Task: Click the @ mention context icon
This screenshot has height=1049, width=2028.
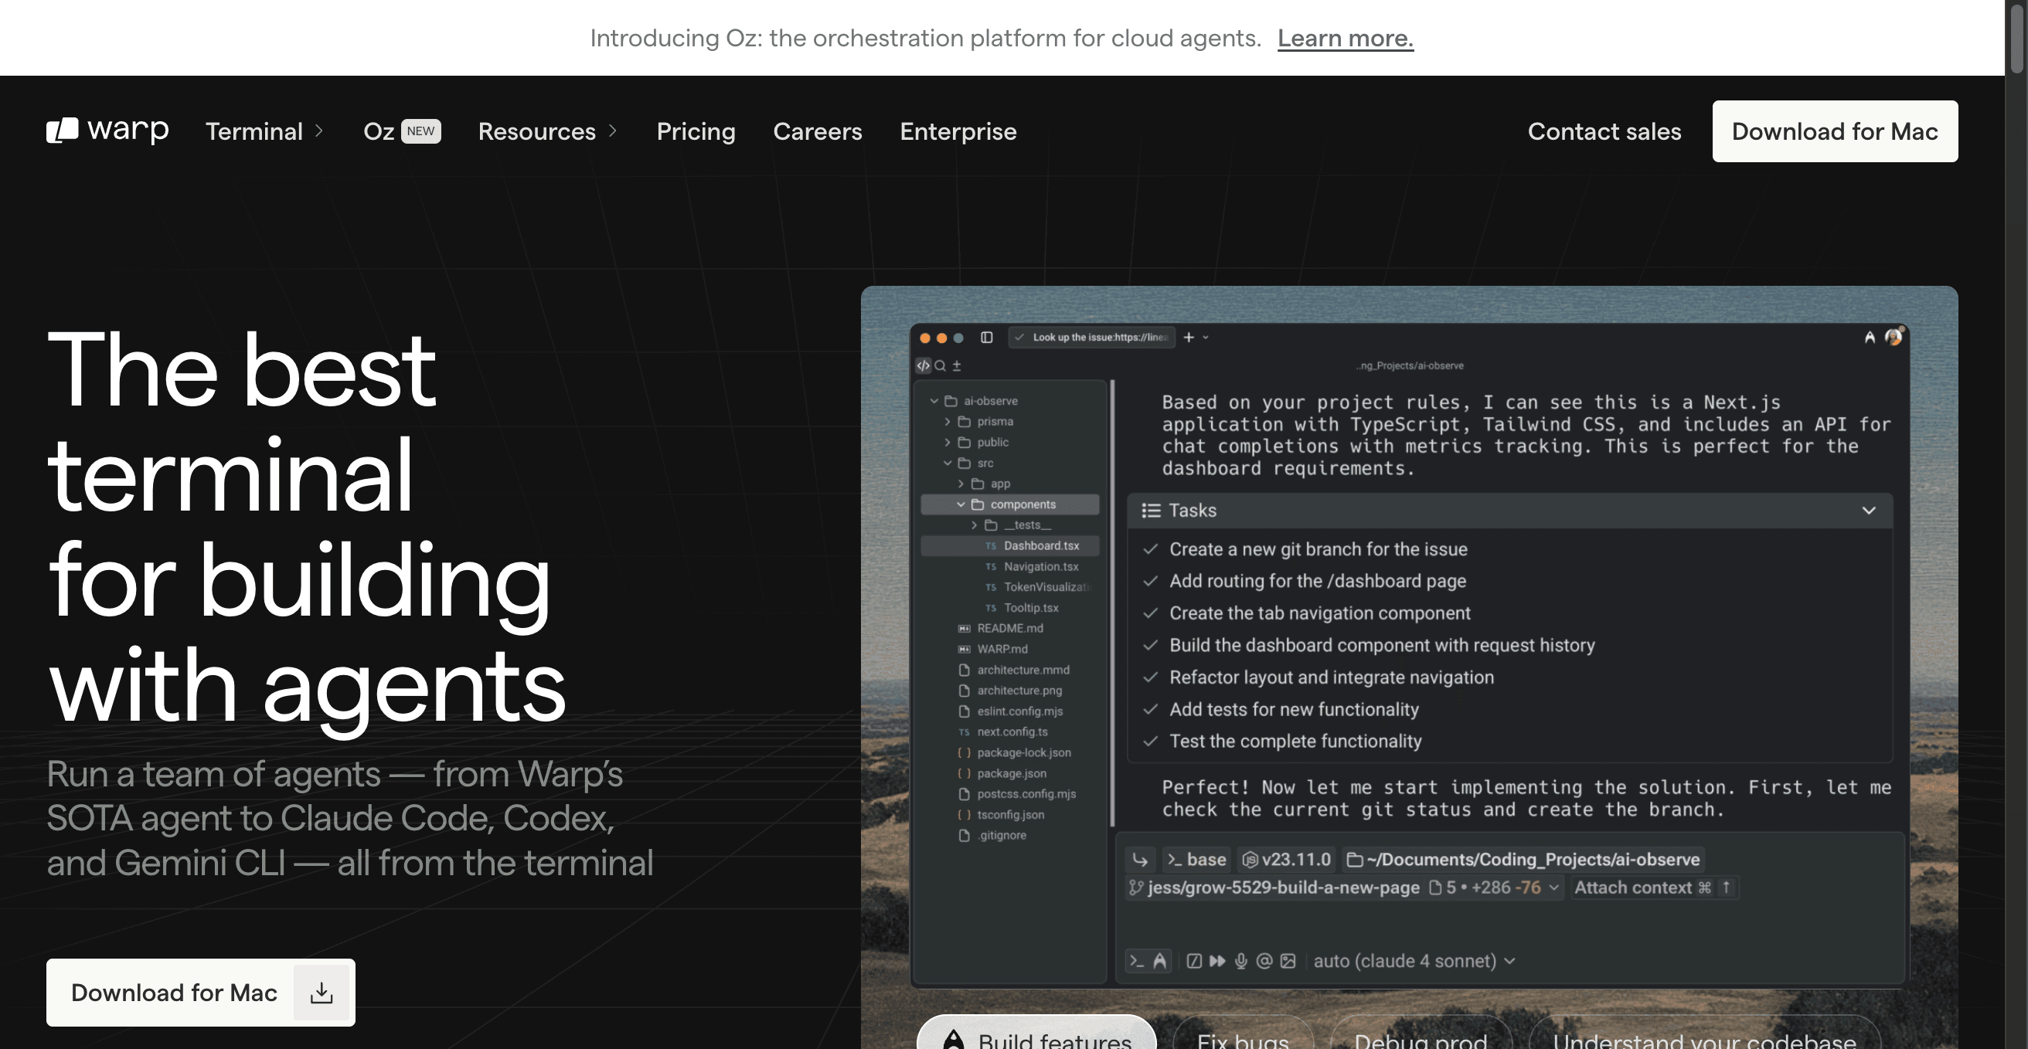Action: pyautogui.click(x=1264, y=961)
